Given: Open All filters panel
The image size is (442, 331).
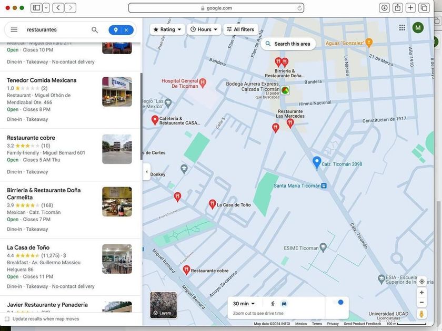Looking at the screenshot, I should [240, 29].
